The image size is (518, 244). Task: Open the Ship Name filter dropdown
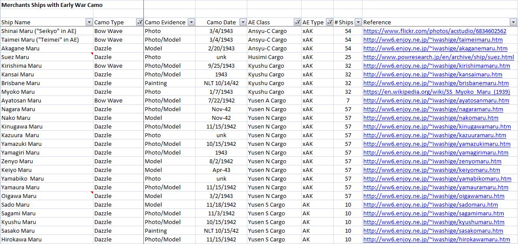point(89,22)
